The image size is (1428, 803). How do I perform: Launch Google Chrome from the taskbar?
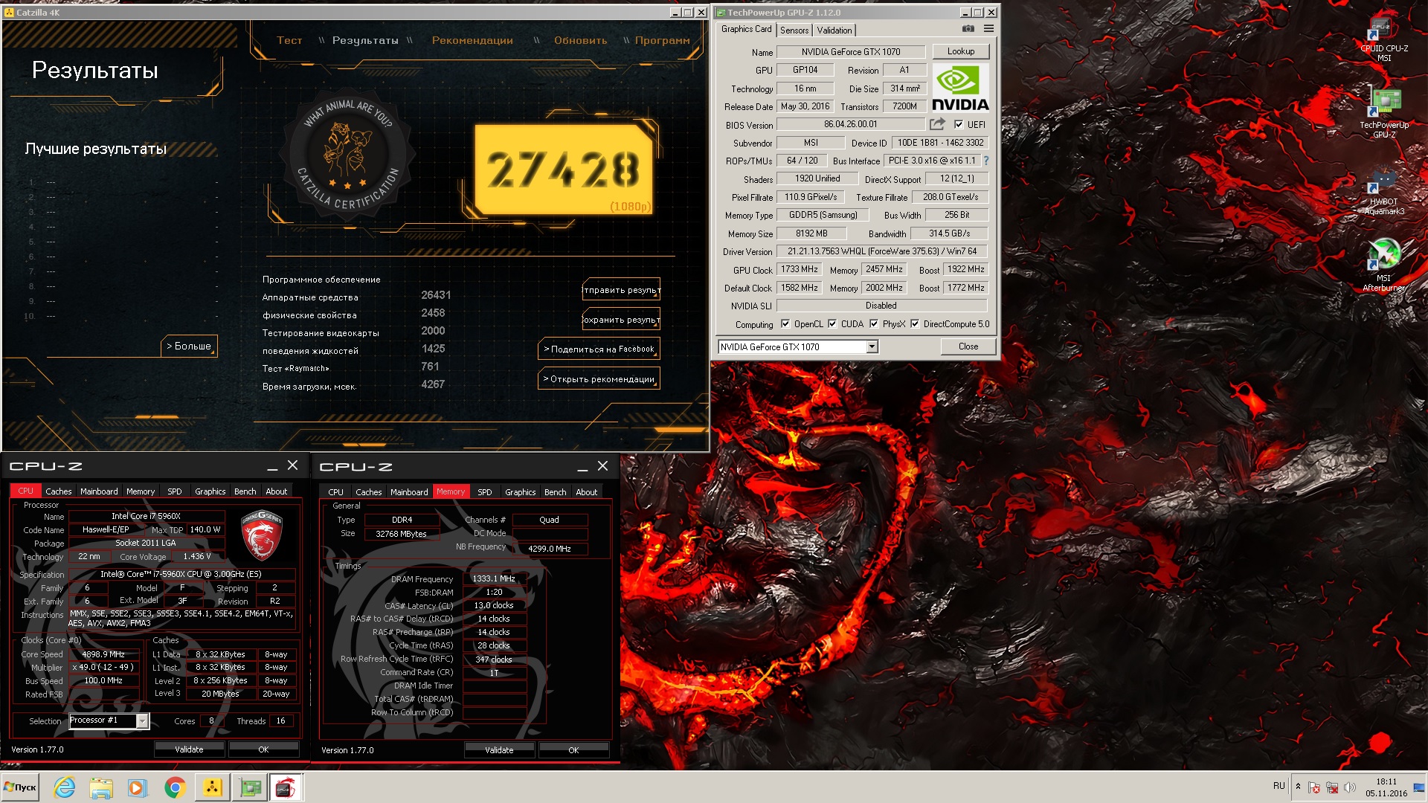175,787
